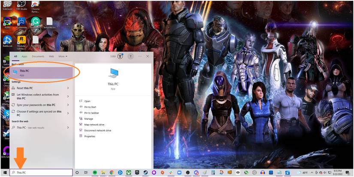This screenshot has width=354, height=177.
Task: Open Spotify from the taskbar
Action: 94,172
